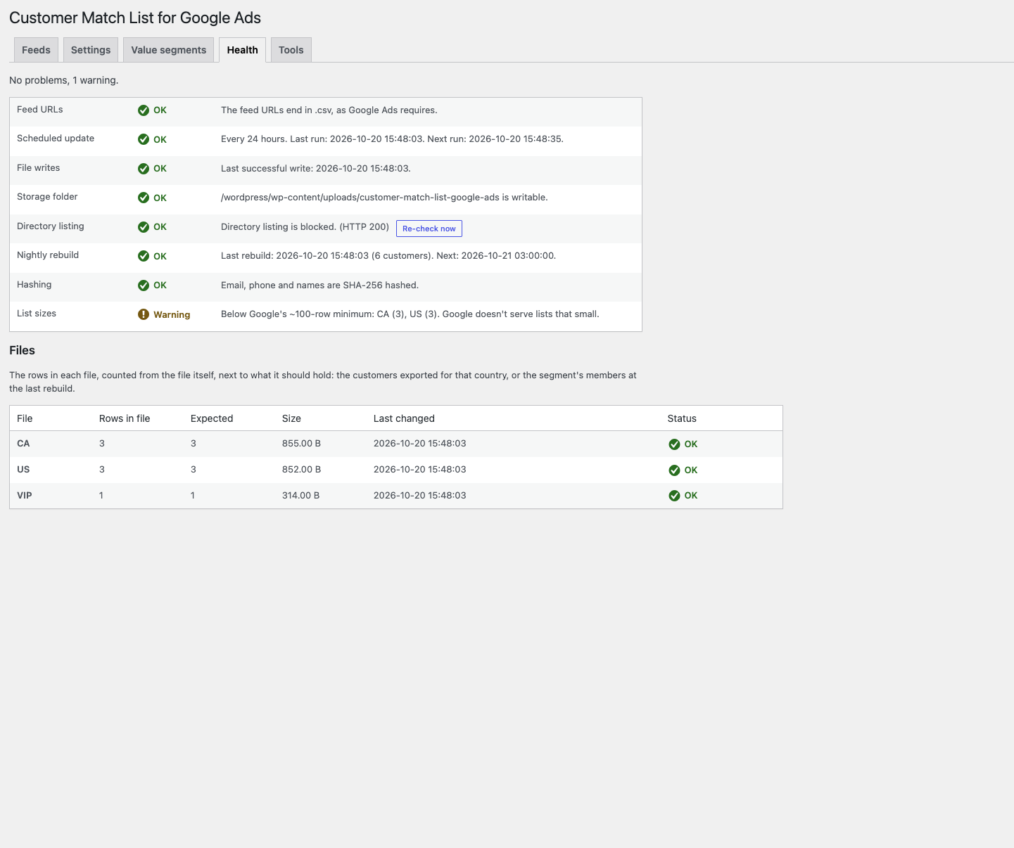Click the 'VIP' file name
This screenshot has width=1014, height=848.
[x=25, y=496]
